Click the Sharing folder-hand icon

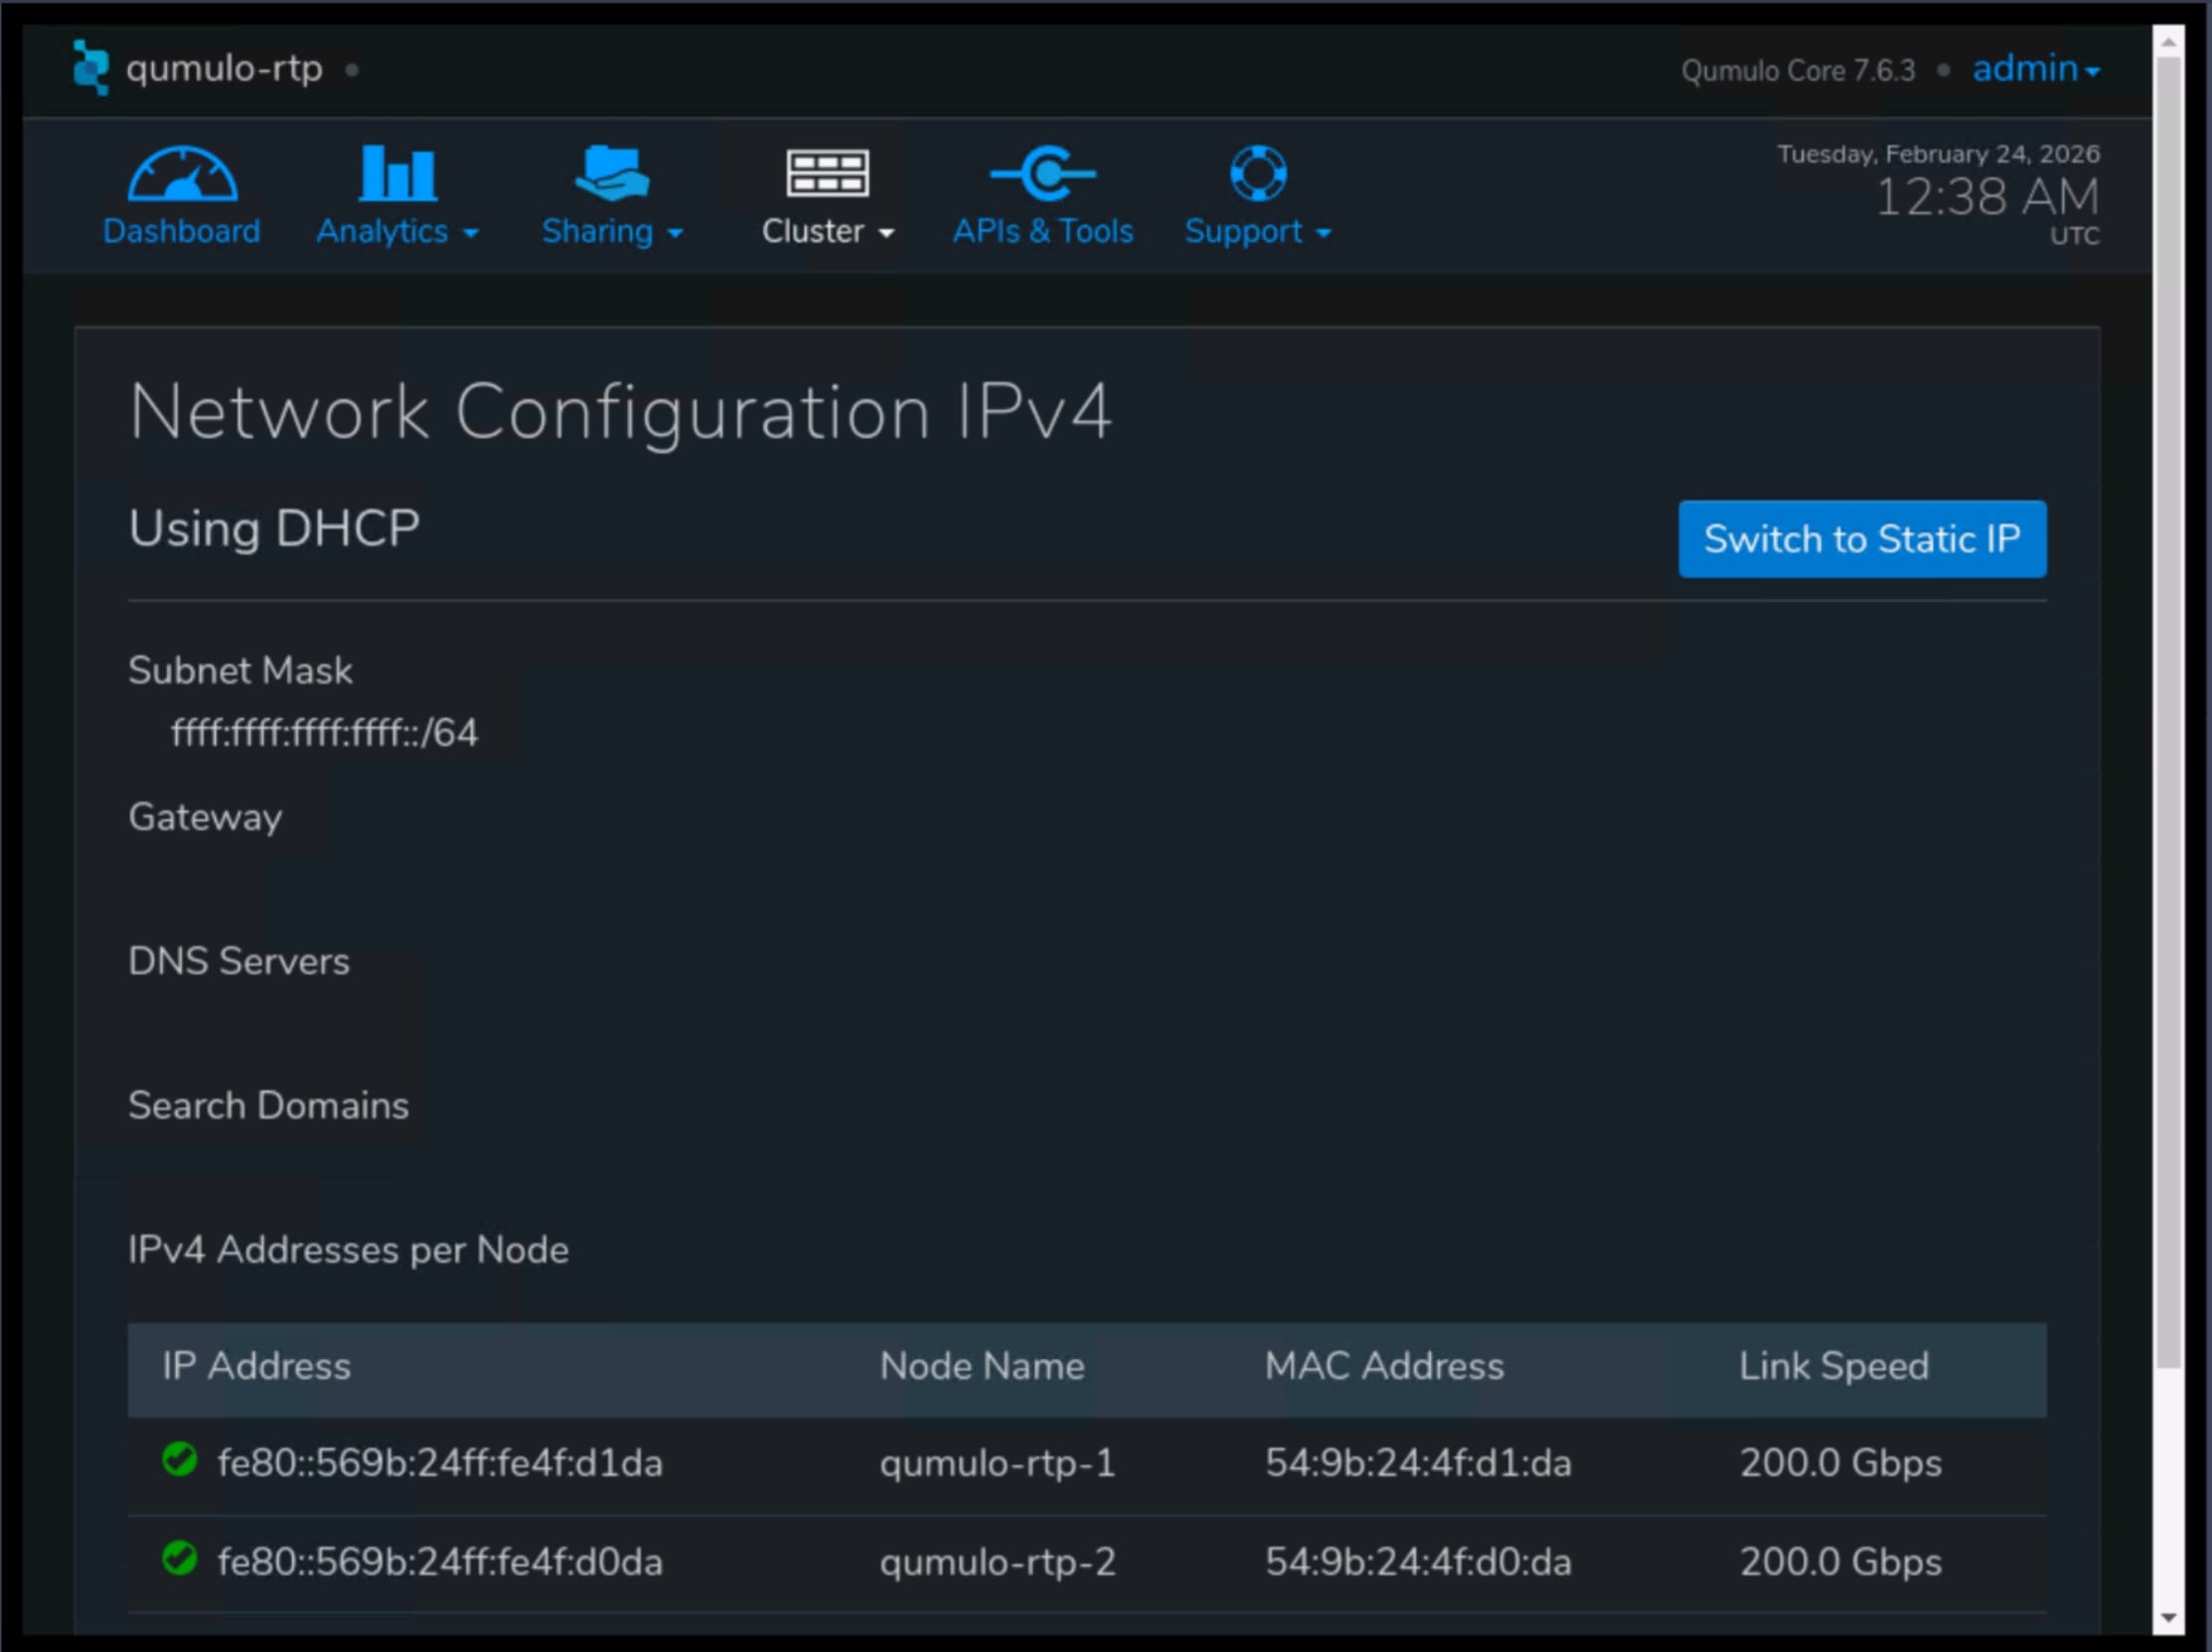pyautogui.click(x=612, y=172)
